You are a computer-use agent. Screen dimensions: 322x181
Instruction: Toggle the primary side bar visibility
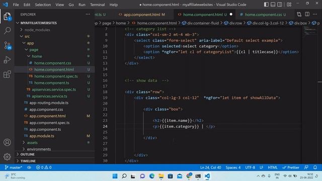tap(266, 5)
